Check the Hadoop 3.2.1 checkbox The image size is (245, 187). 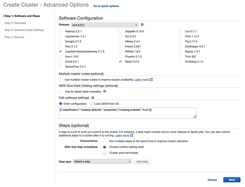point(60,31)
